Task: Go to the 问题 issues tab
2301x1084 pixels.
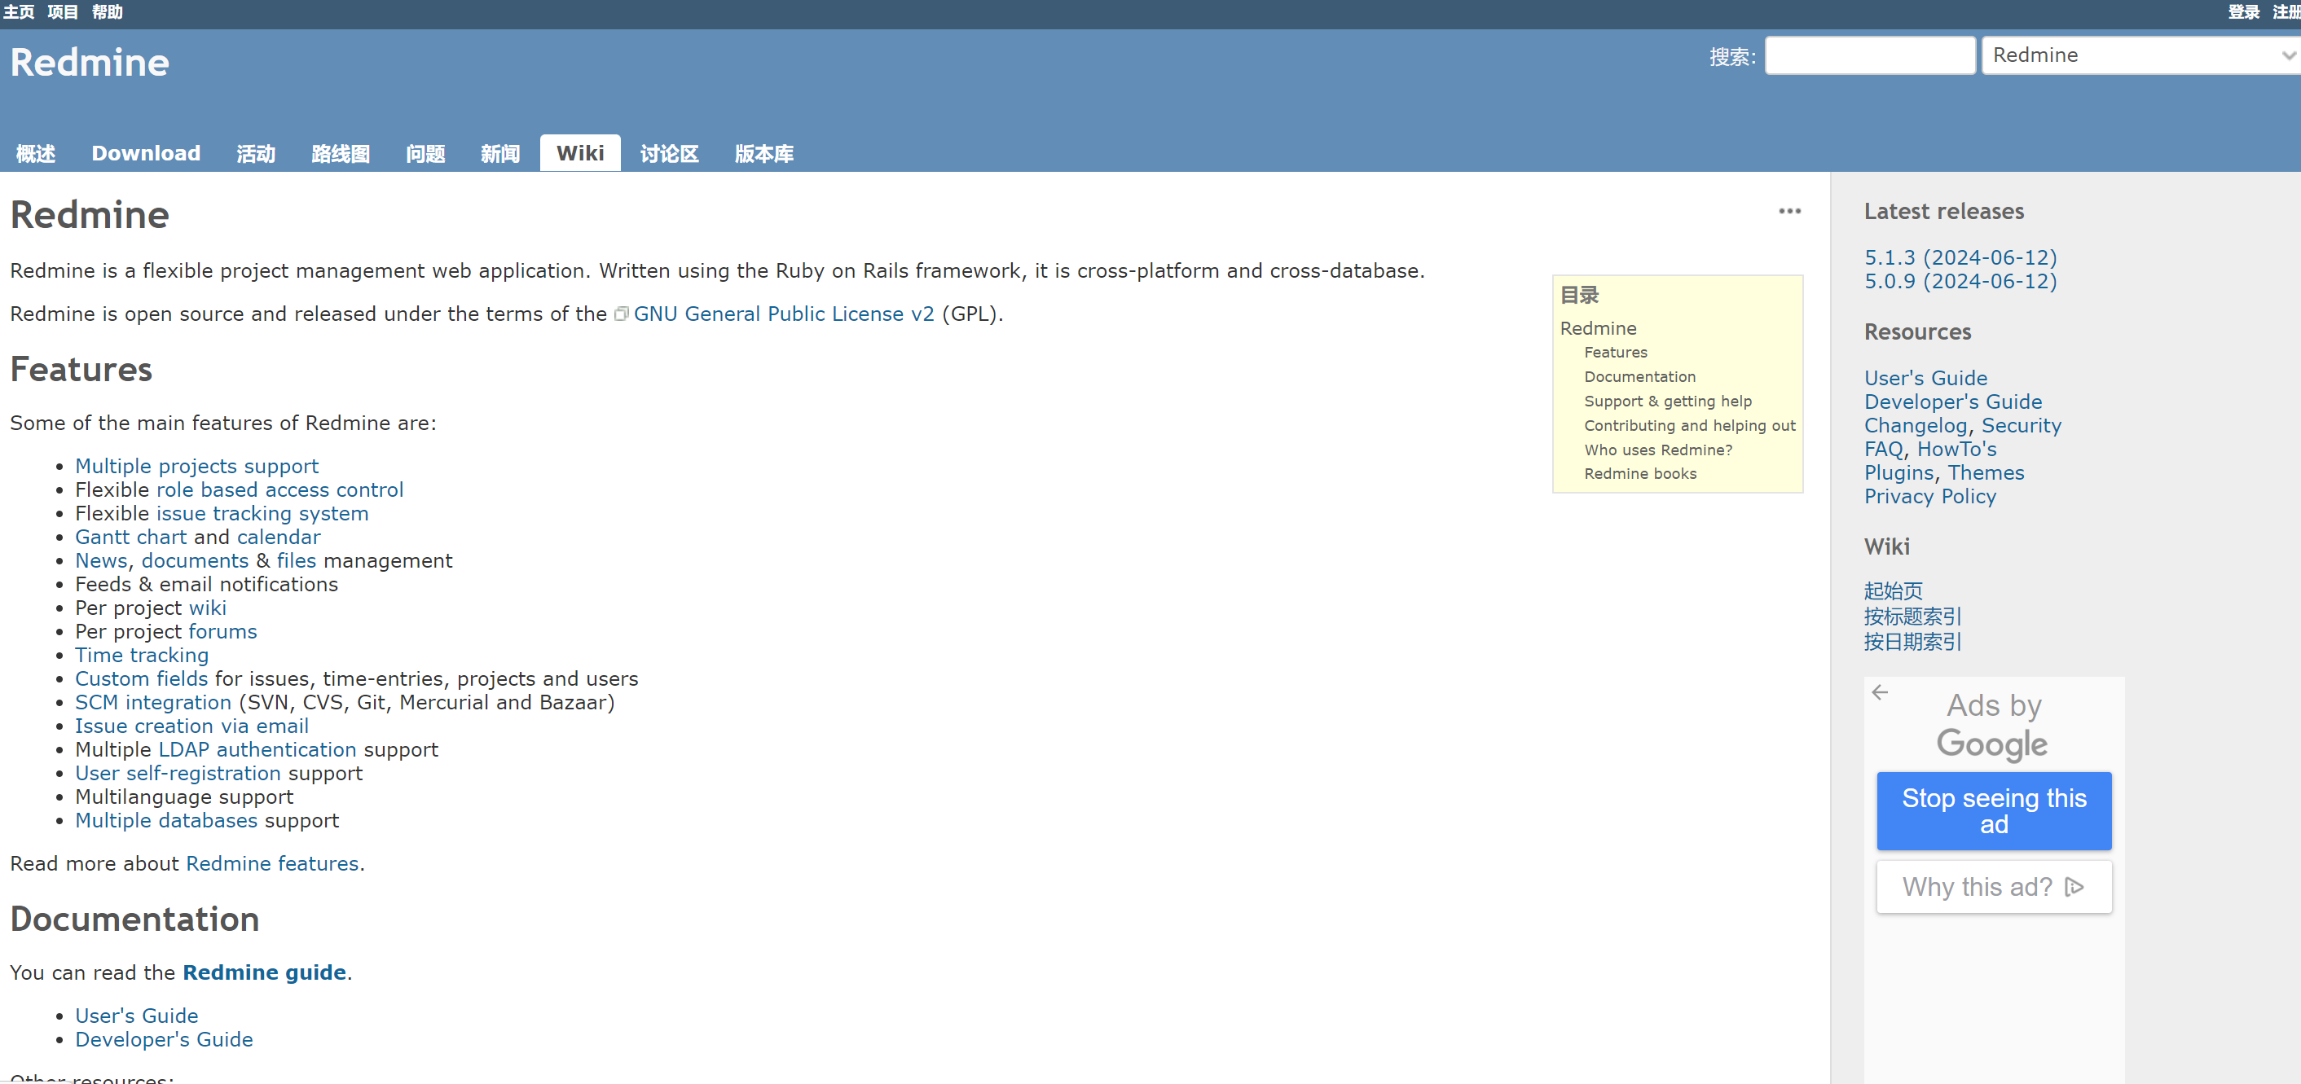Action: click(x=425, y=154)
